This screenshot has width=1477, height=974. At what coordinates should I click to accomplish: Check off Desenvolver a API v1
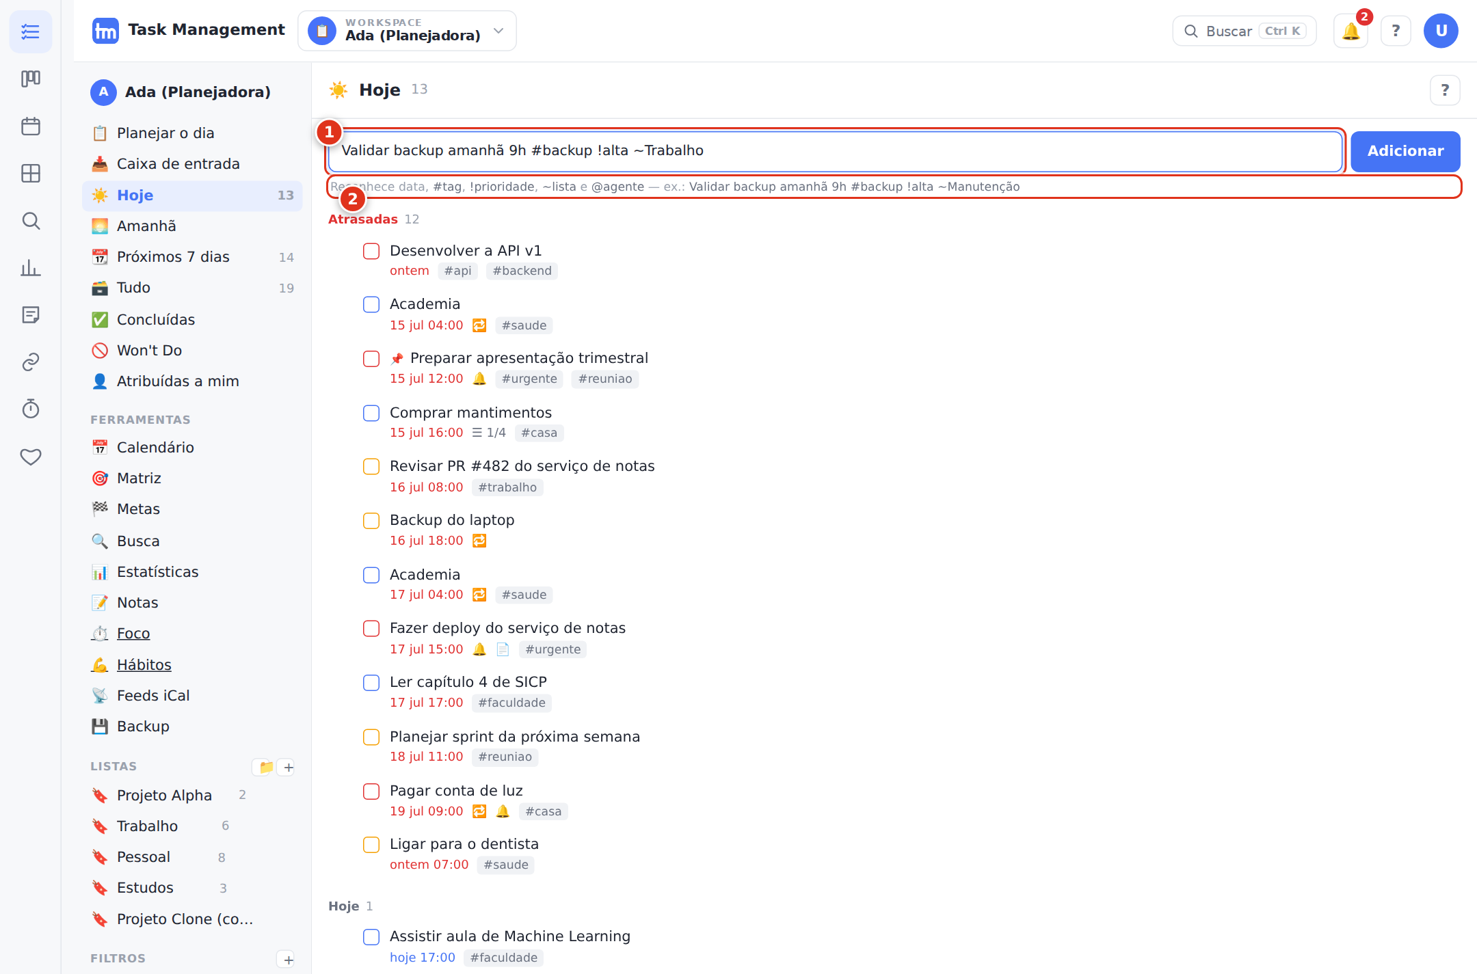pyautogui.click(x=371, y=251)
